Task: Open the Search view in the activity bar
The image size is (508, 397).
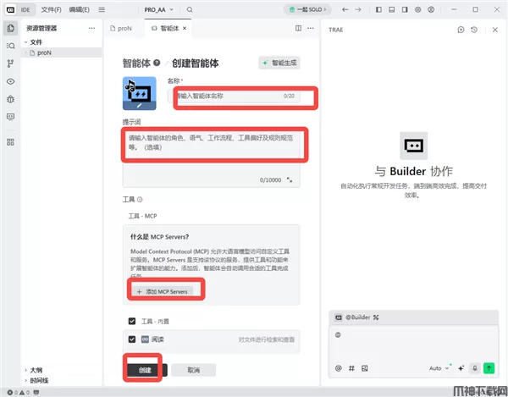Action: pos(10,46)
